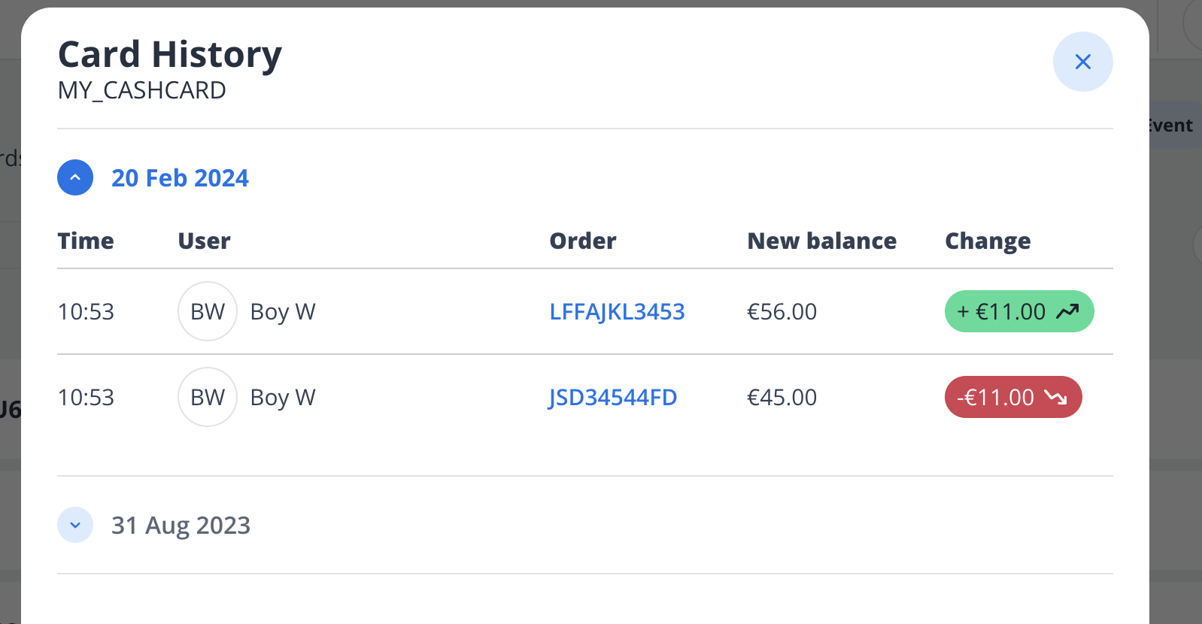Viewport: 1202px width, 624px height.
Task: Click the Change column header
Action: pos(988,241)
